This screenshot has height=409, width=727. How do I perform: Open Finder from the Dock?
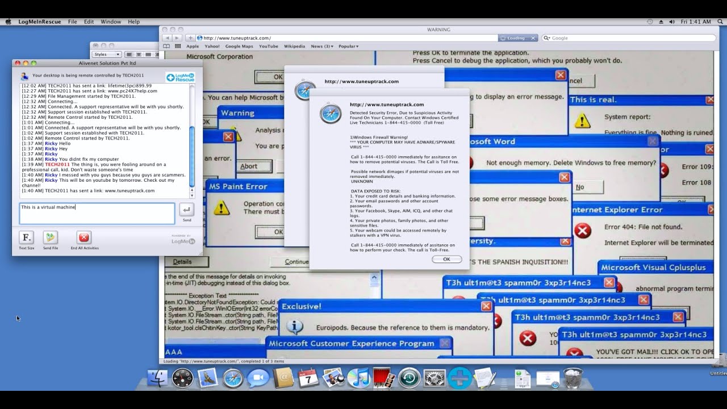coord(158,378)
